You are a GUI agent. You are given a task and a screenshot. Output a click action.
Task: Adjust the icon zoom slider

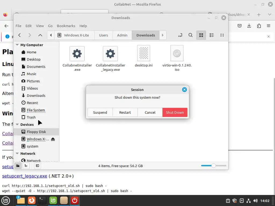[x=214, y=165]
